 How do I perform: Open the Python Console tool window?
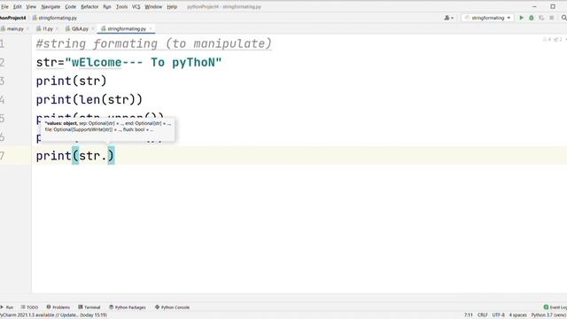(172, 307)
